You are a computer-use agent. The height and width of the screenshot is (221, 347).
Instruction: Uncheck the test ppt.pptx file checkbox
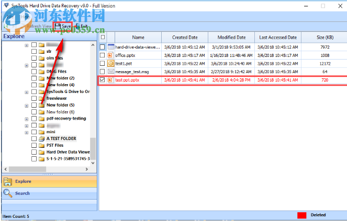[102, 80]
